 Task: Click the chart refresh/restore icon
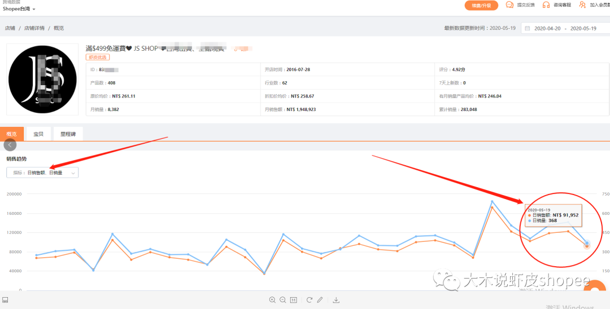(310, 299)
